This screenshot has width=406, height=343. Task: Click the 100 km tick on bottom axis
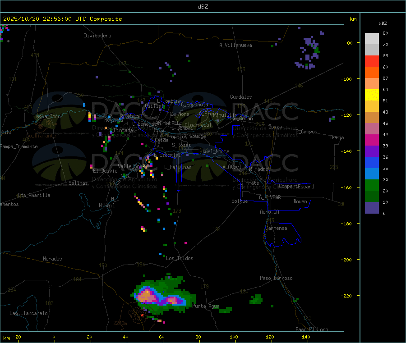pos(234,337)
